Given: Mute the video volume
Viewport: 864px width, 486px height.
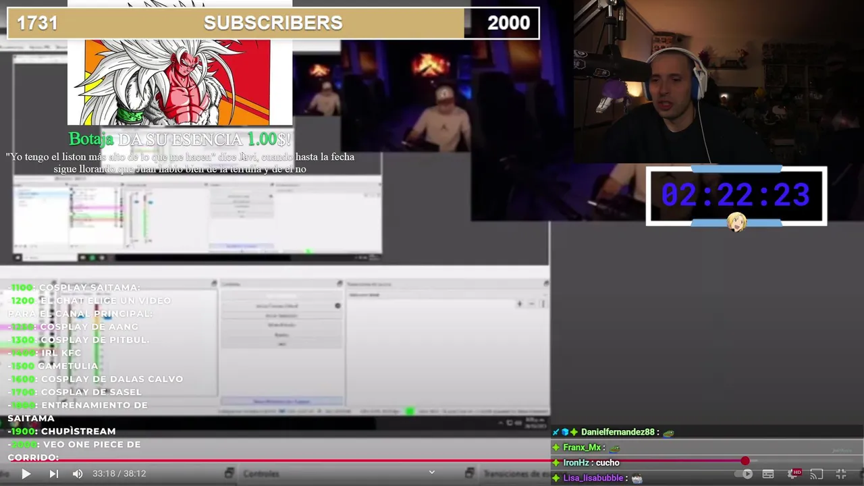Looking at the screenshot, I should [78, 474].
